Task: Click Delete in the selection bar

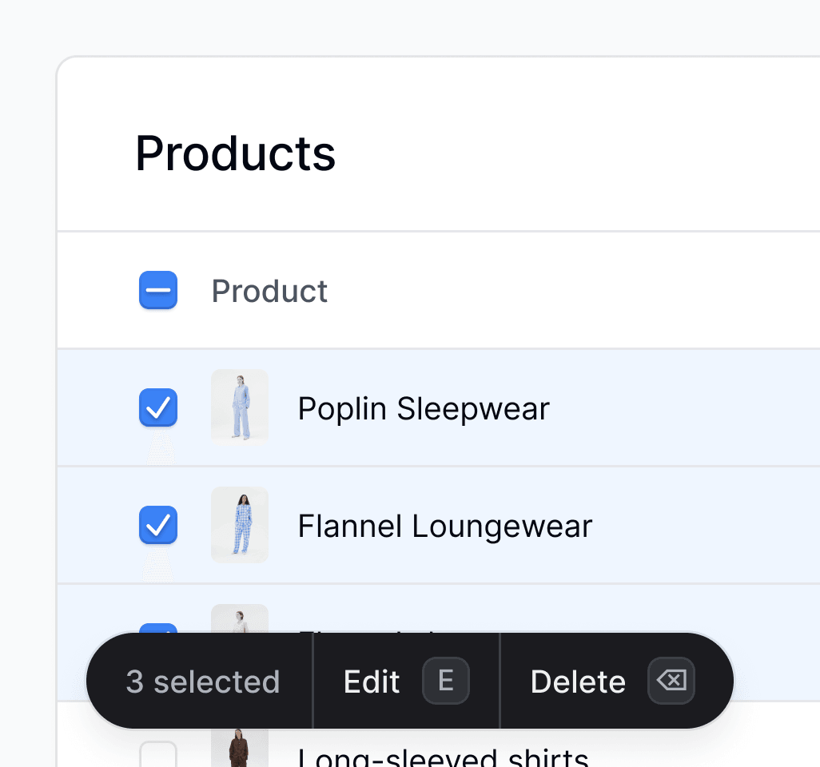Action: [578, 682]
